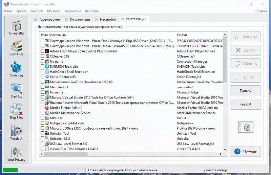
Task: Click the Mozilla Maintenance Service icon
Action: [47, 113]
